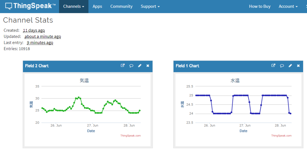The width and height of the screenshot is (307, 151).
Task: Open Field 2 Chart in new window
Action: [123, 66]
